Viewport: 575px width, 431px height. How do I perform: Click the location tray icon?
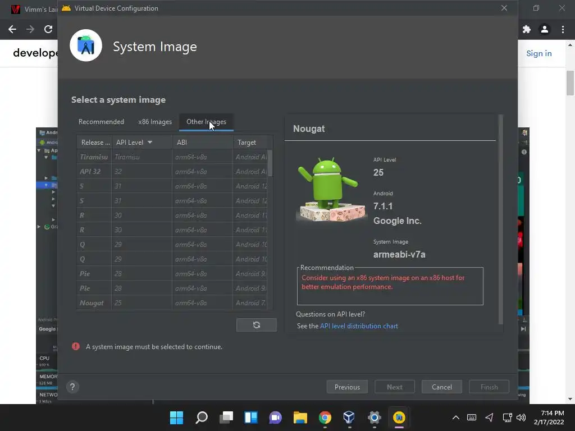coord(489,418)
